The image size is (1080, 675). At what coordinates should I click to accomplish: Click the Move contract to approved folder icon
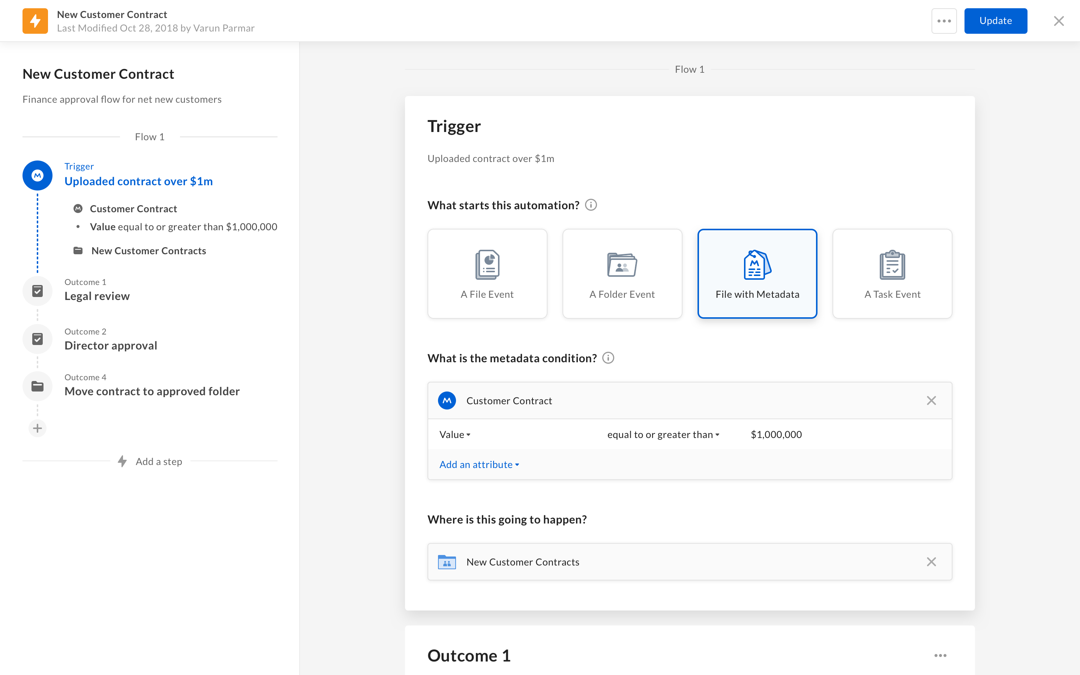(37, 386)
